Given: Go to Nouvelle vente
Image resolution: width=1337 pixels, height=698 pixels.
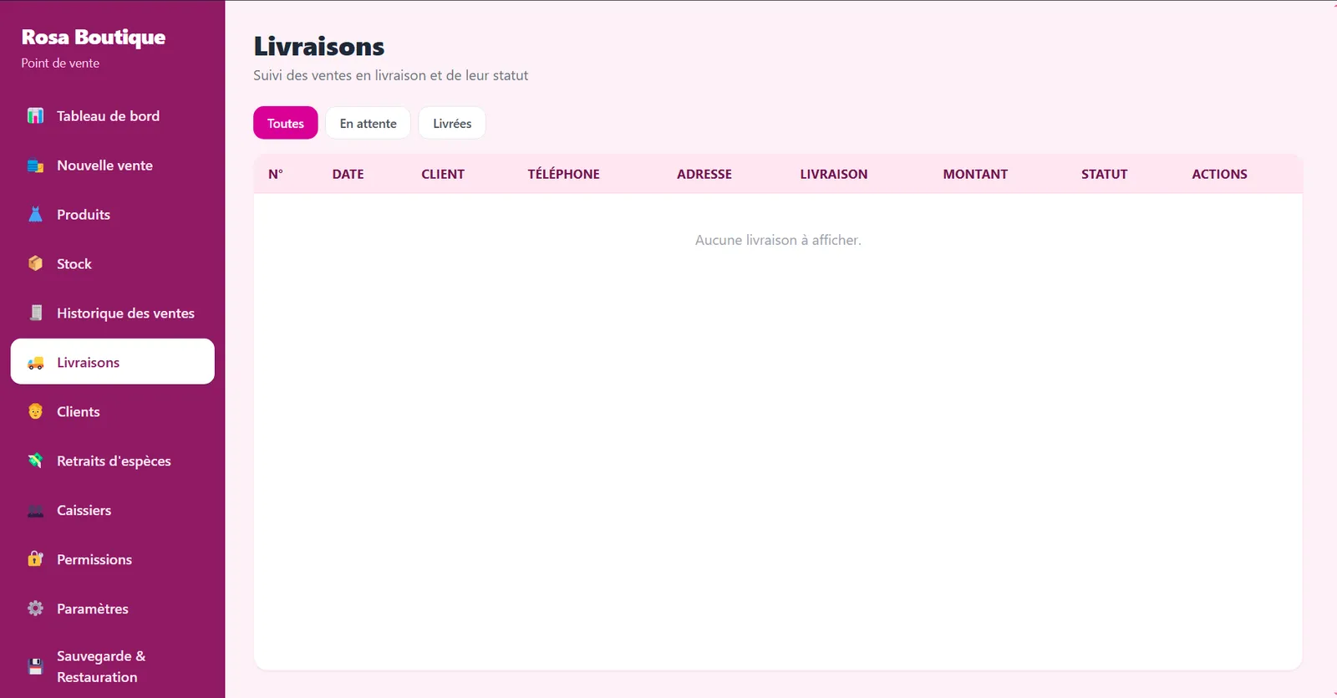Looking at the screenshot, I should (x=113, y=166).
